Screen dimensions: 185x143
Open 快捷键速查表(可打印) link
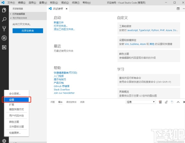(66, 73)
